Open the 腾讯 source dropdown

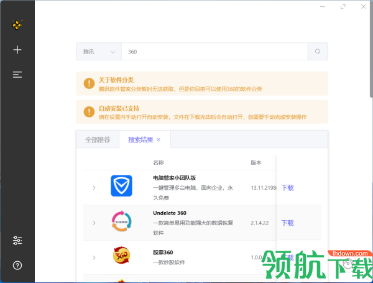[99, 52]
